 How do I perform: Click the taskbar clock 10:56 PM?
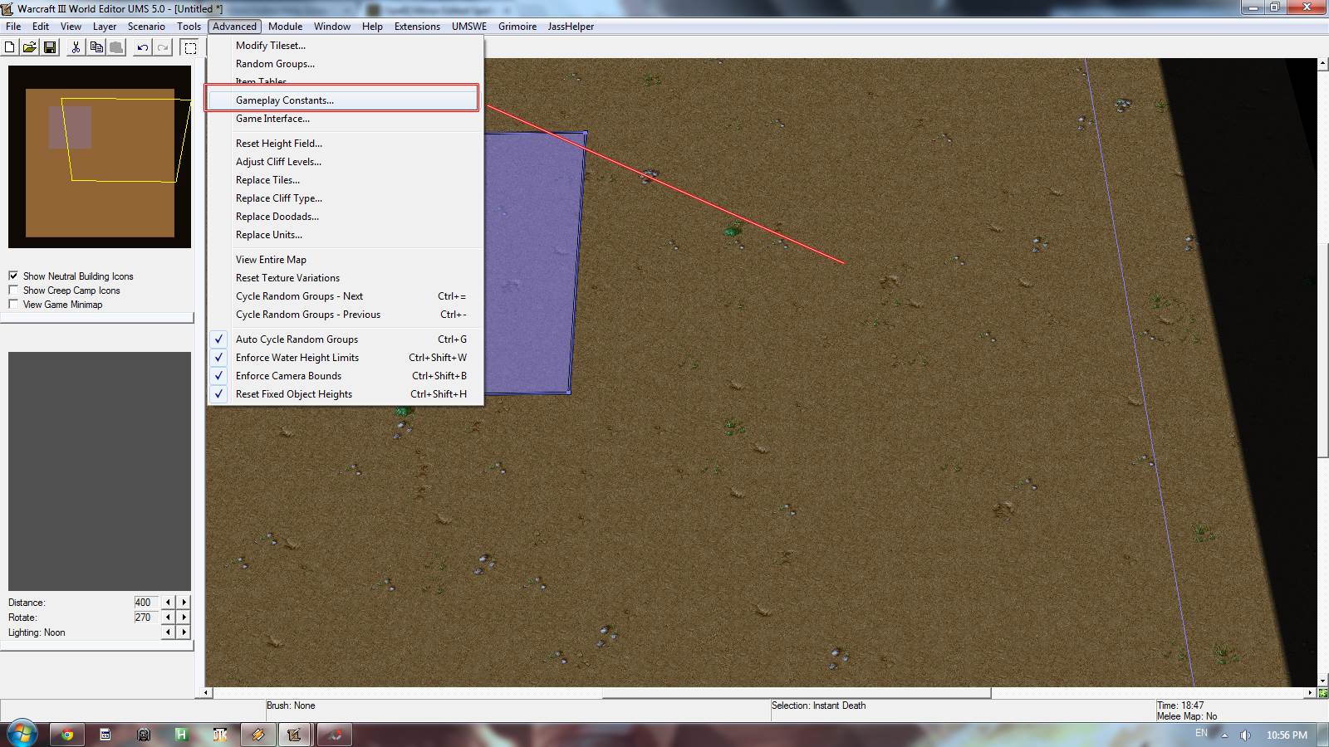pyautogui.click(x=1287, y=735)
